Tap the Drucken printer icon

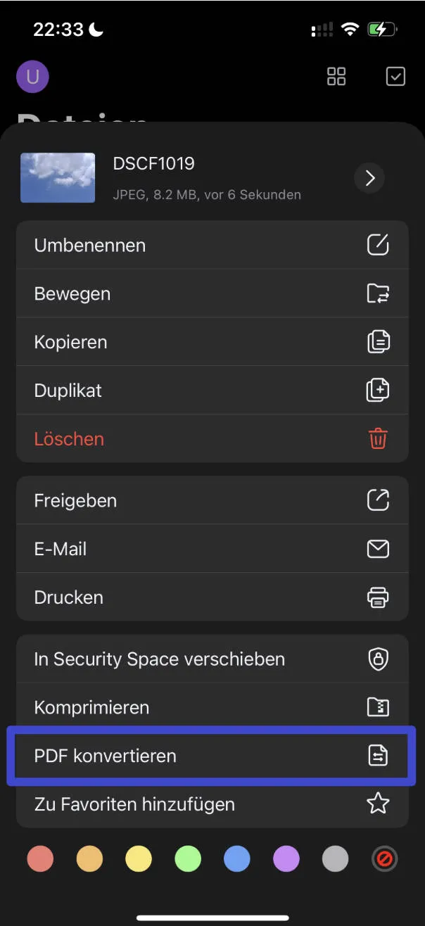[x=379, y=597]
